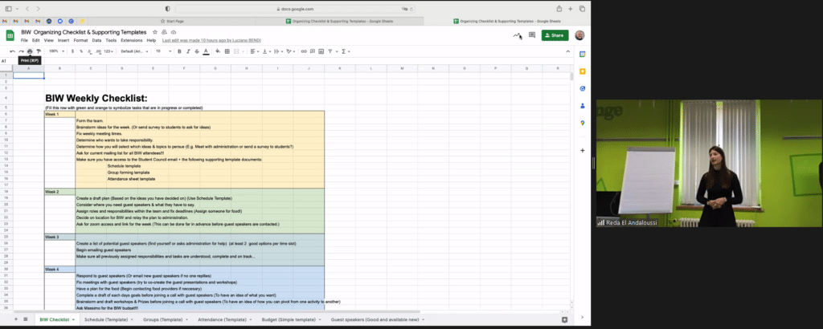Toggle strikethrough formatting
Viewport: 823px width, 329px height.
pos(197,51)
